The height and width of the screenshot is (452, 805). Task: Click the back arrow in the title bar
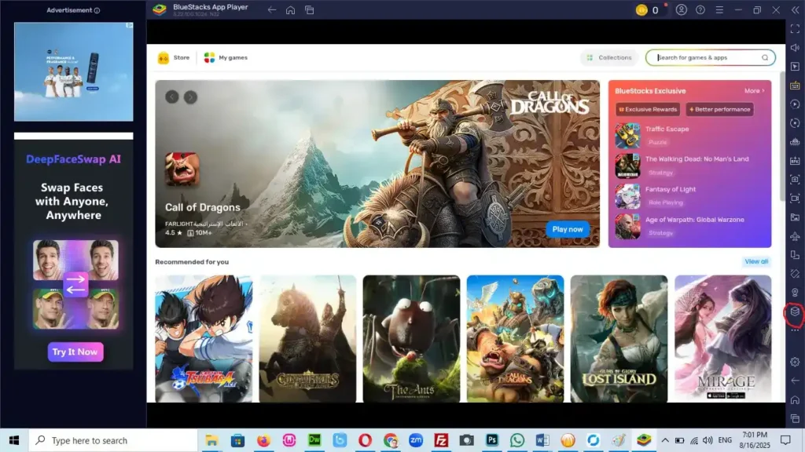click(272, 10)
